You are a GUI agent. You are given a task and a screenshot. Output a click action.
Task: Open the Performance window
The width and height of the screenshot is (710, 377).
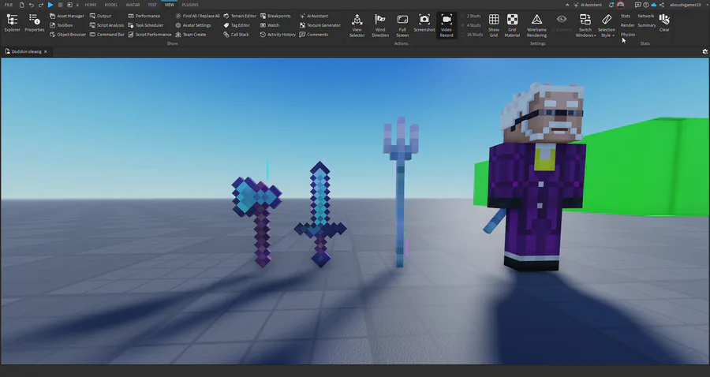point(144,16)
